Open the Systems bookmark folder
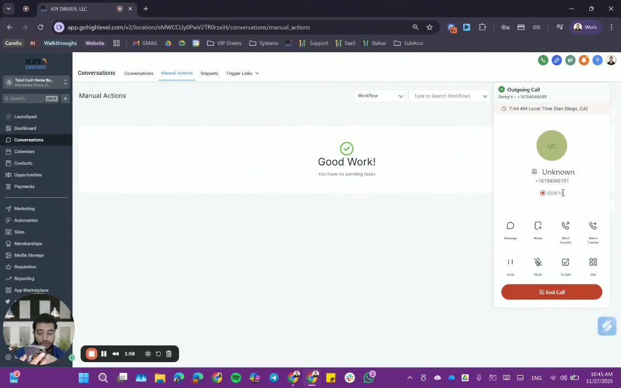Screen dimensions: 621x388 (264, 43)
